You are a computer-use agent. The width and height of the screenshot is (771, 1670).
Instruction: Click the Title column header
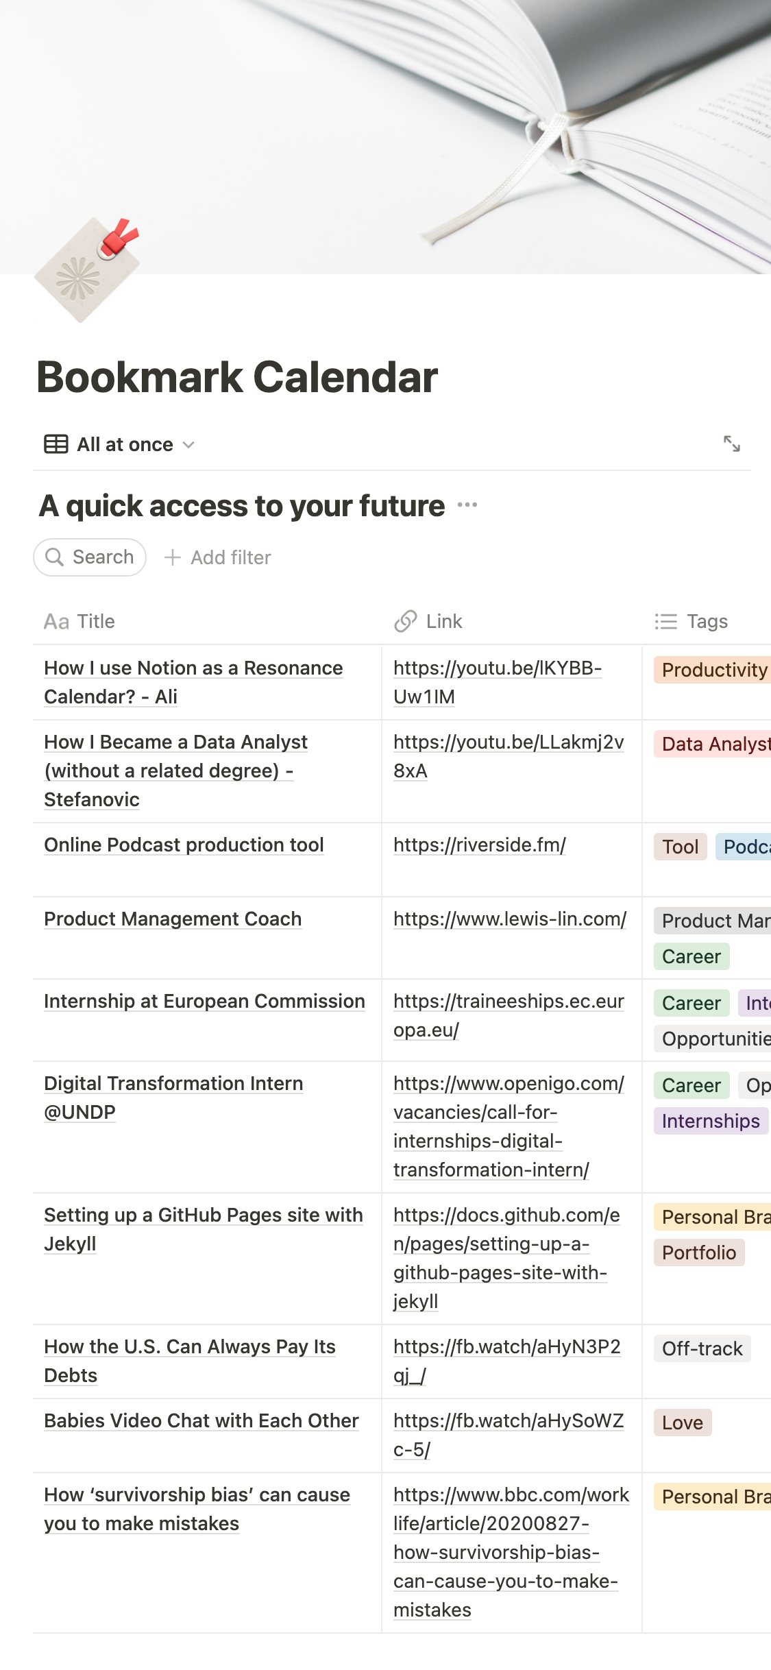pos(95,621)
